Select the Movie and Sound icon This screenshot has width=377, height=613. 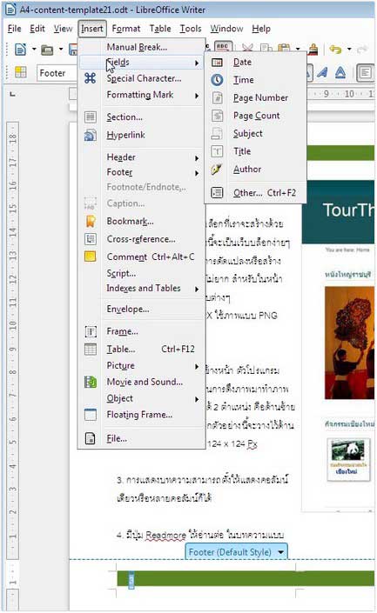pyautogui.click(x=91, y=382)
